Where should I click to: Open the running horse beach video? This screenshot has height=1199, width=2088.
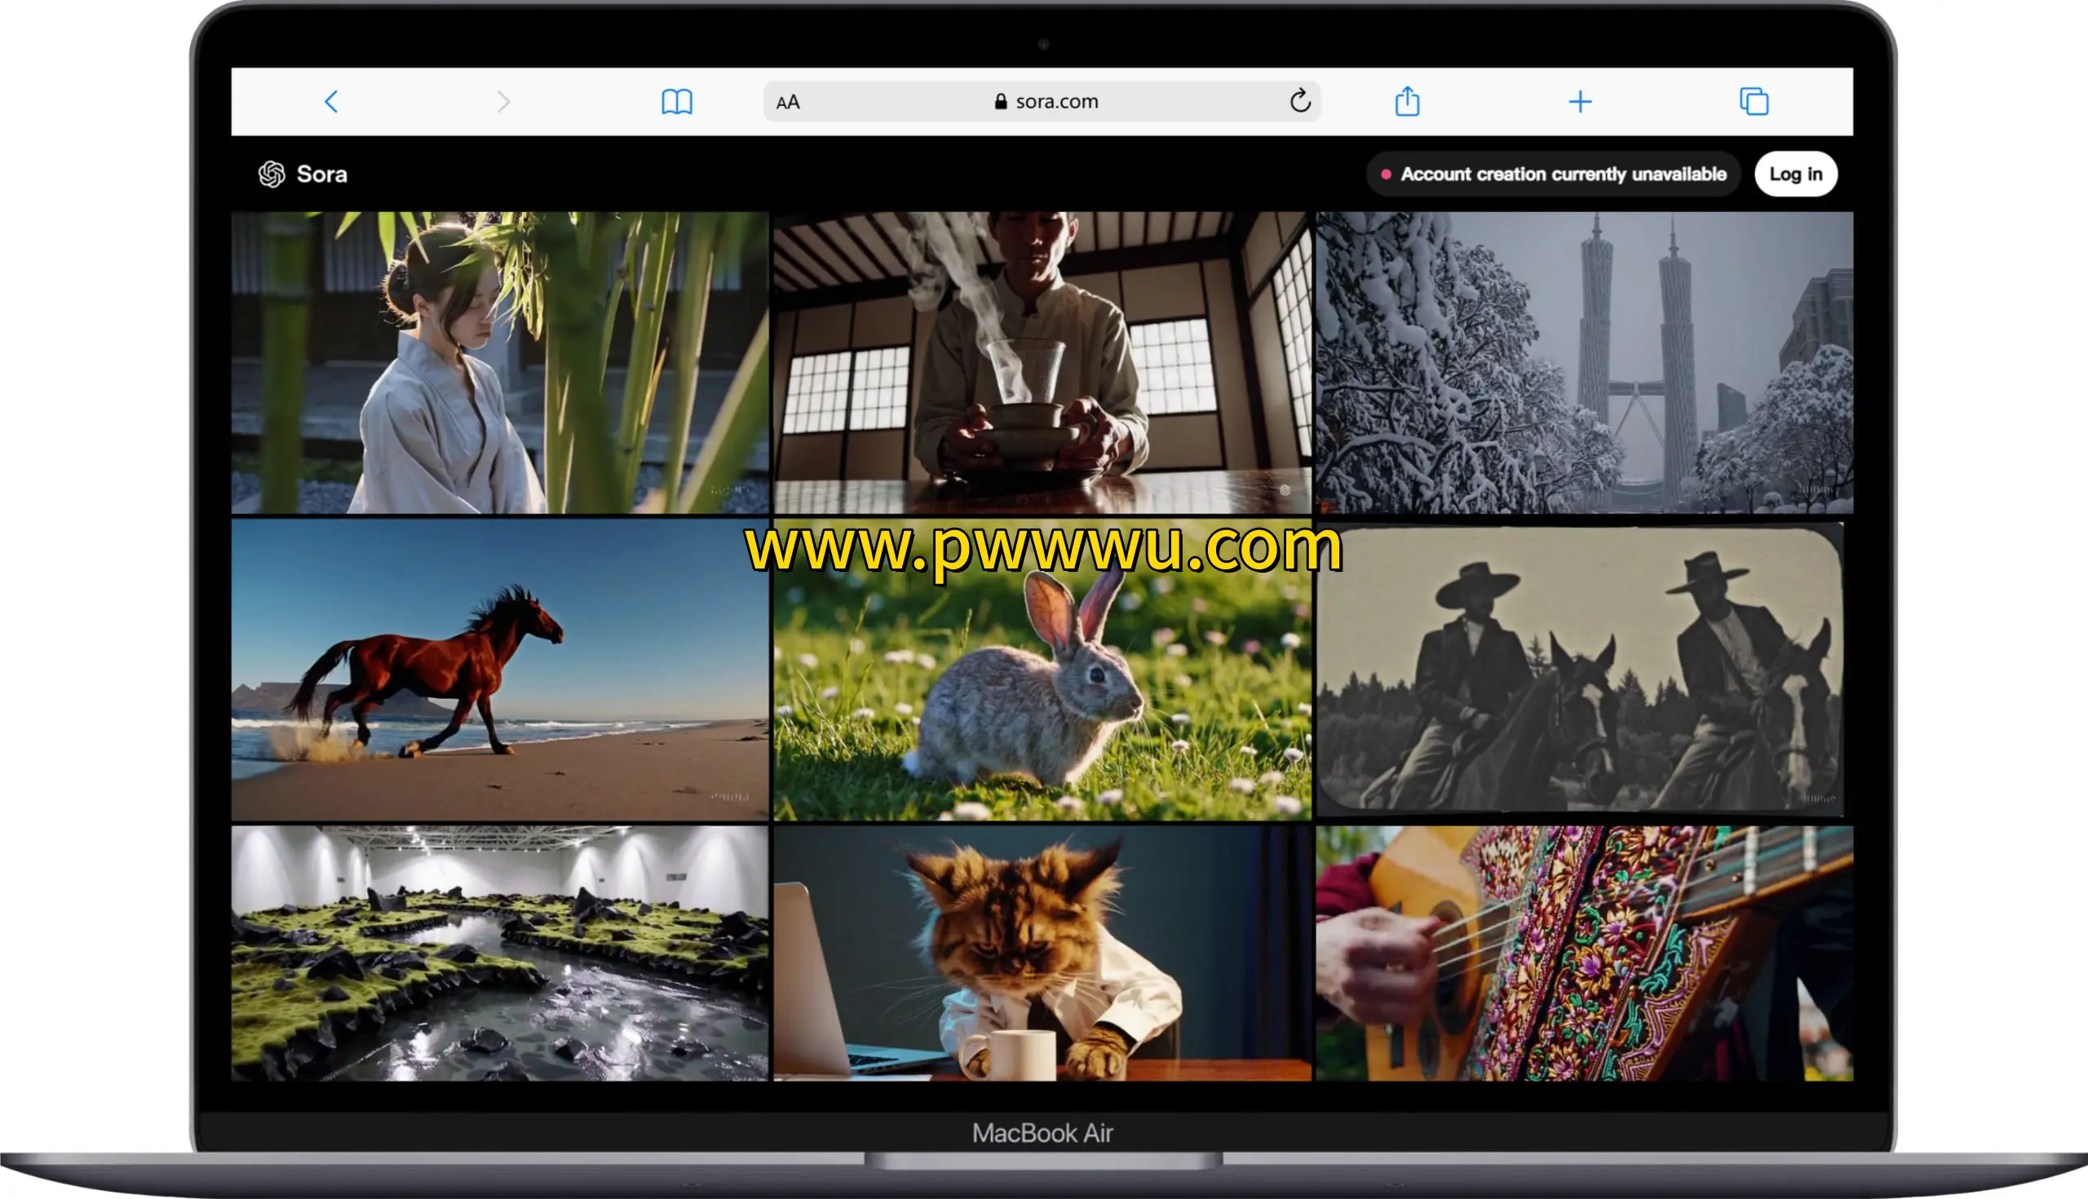[x=499, y=670]
